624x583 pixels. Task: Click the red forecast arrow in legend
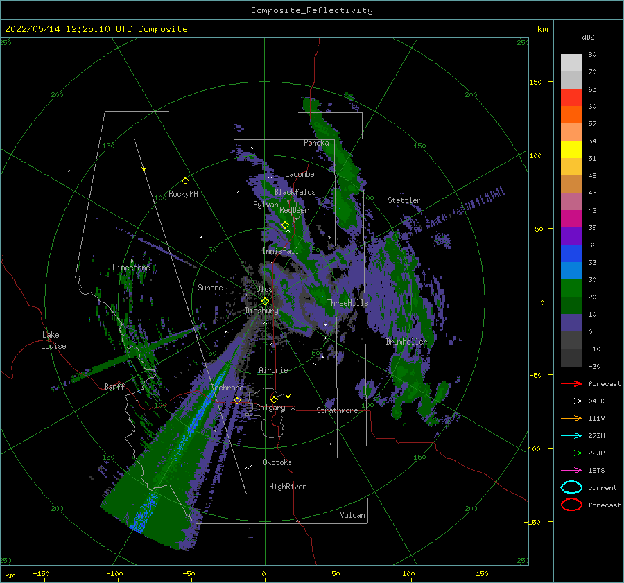pyautogui.click(x=571, y=383)
